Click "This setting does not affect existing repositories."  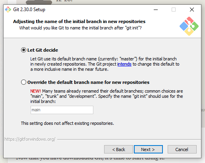pos(68,123)
